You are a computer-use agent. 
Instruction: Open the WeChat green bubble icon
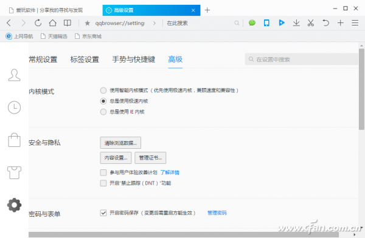252,23
